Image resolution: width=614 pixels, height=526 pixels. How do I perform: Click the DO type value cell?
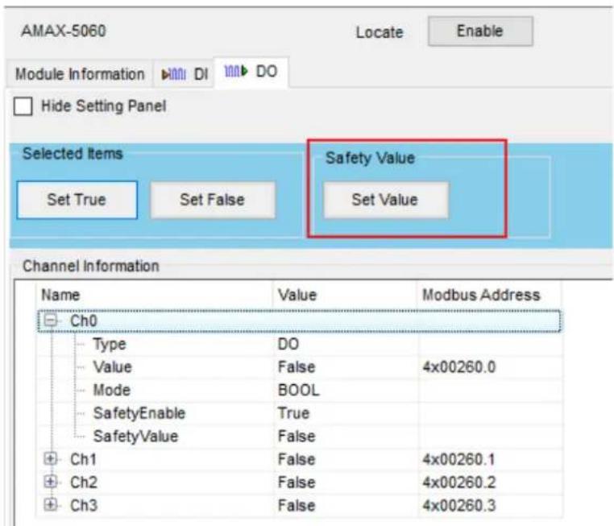coord(288,345)
